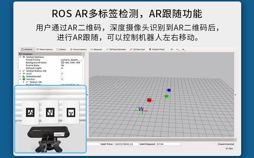Click the Displays panel monitor icon
254x158 pixels.
tap(20, 54)
